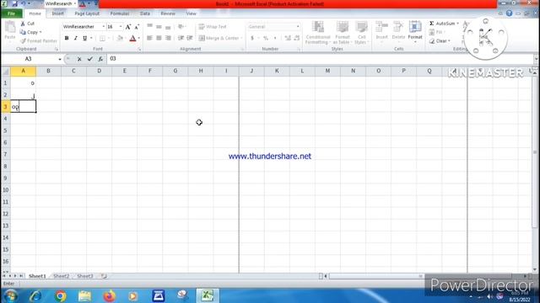Viewport: 540px width, 303px height.
Task: Cancel the entry with the X button
Action: [x=79, y=59]
